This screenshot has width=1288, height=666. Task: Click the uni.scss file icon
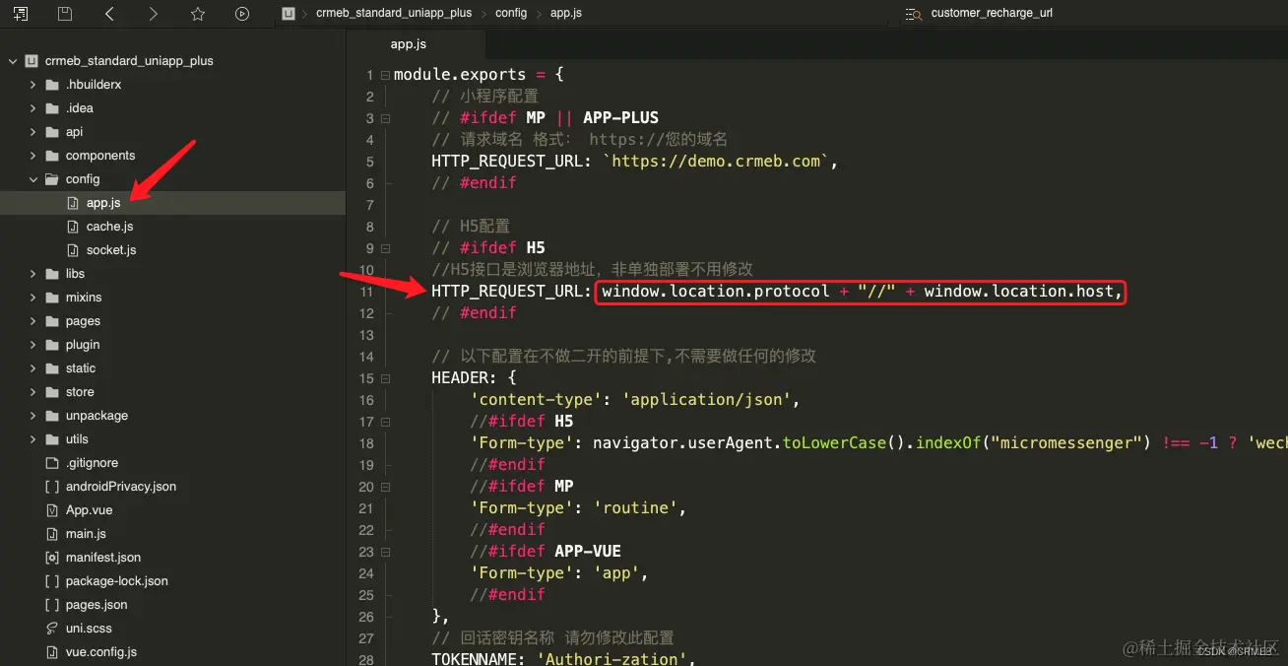(x=52, y=629)
